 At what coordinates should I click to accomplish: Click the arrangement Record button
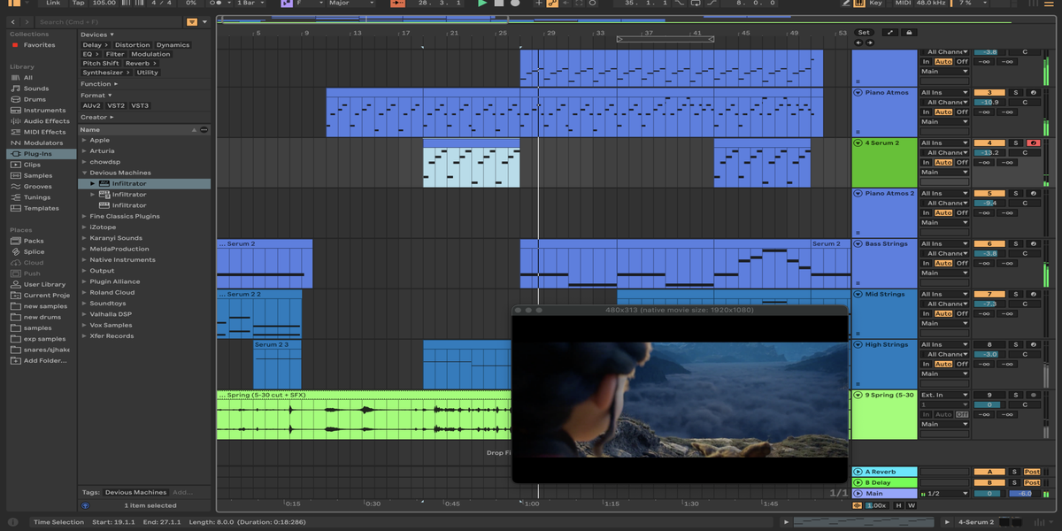(515, 4)
